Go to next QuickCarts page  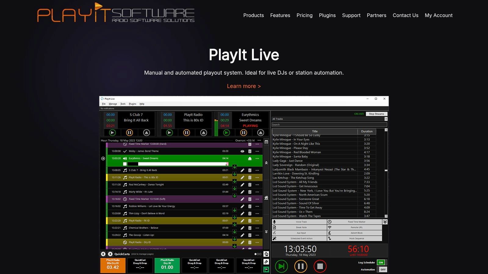(110, 254)
